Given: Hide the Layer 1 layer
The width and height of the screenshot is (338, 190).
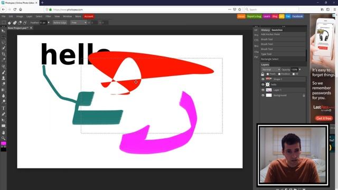Looking at the screenshot, I should (x=263, y=90).
